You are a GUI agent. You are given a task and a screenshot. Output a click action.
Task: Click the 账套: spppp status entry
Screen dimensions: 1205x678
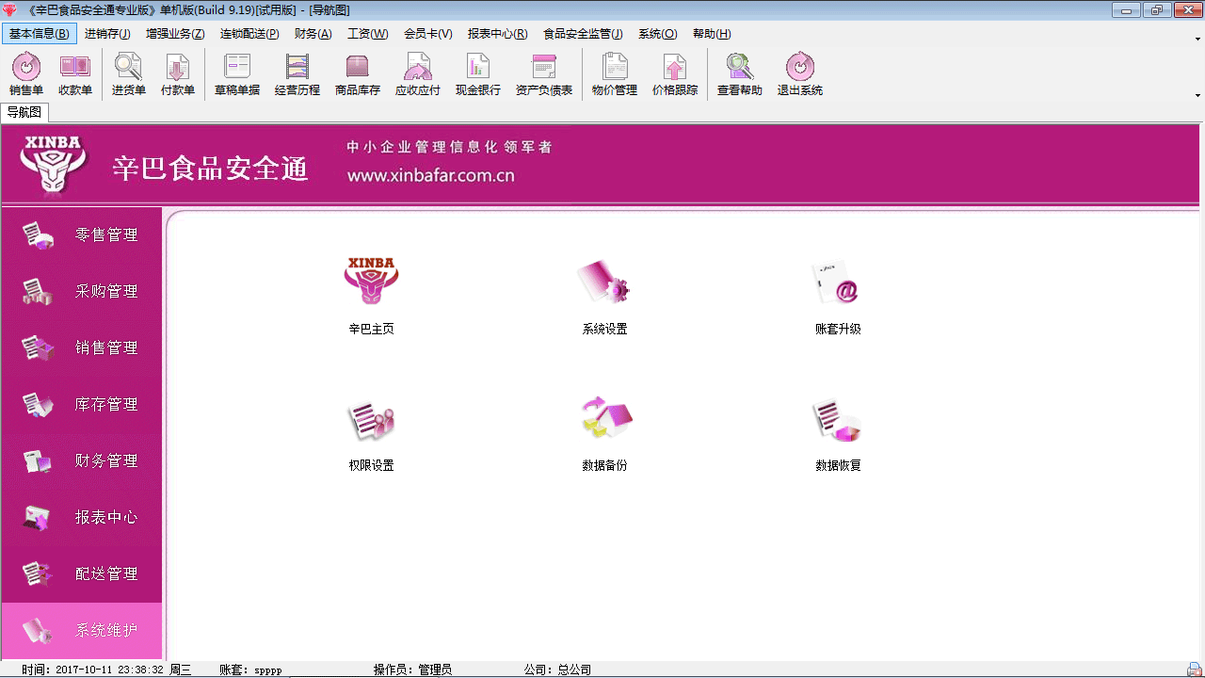coord(250,670)
